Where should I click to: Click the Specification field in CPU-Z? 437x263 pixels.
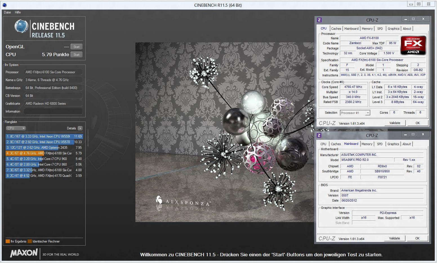(383, 60)
